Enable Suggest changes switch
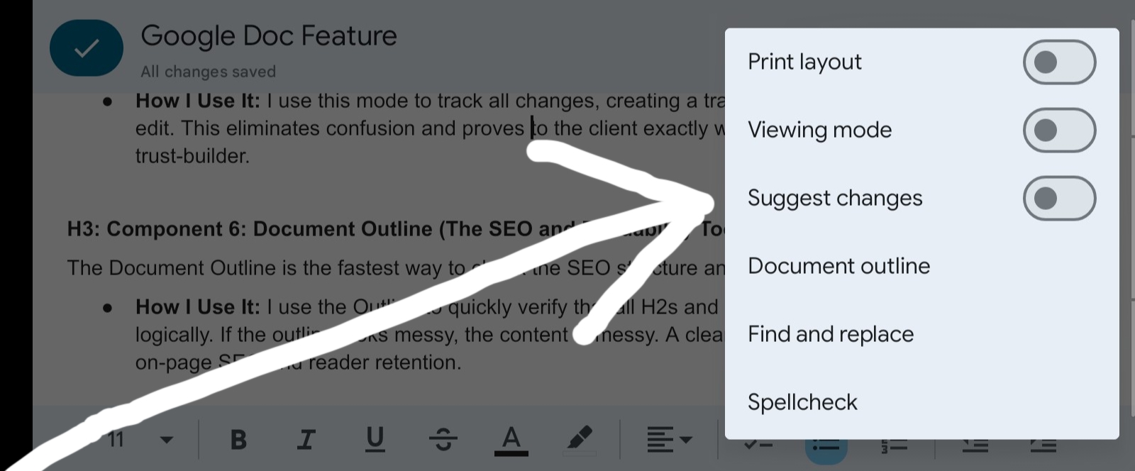The width and height of the screenshot is (1135, 471). (1059, 198)
